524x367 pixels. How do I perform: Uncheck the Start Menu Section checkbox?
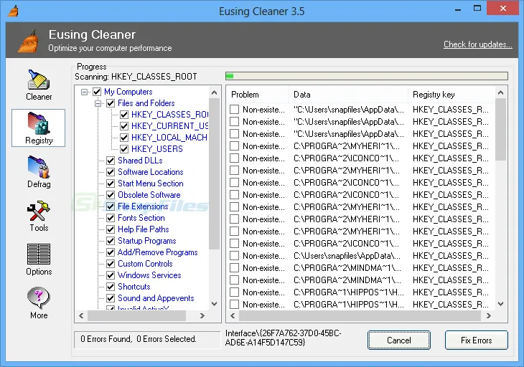pyautogui.click(x=111, y=183)
